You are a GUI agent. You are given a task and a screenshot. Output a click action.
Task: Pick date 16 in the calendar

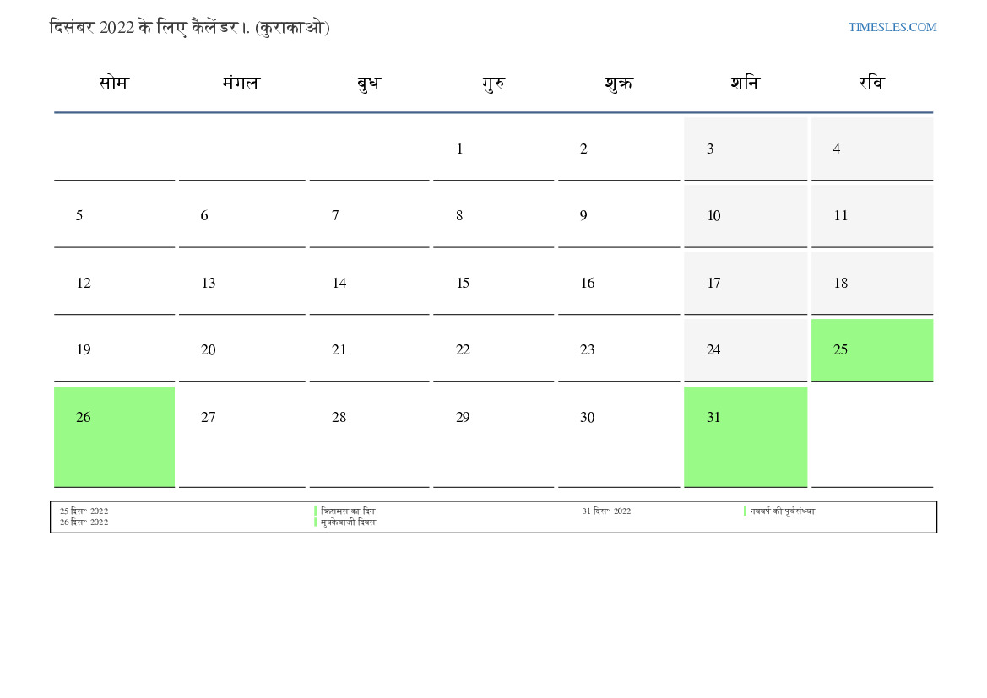pos(619,284)
